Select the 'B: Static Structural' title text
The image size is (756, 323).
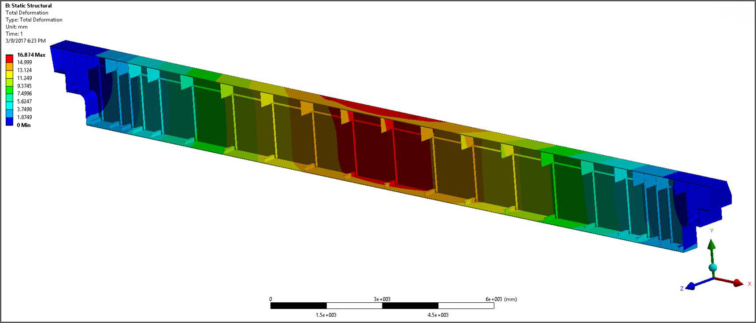[28, 6]
